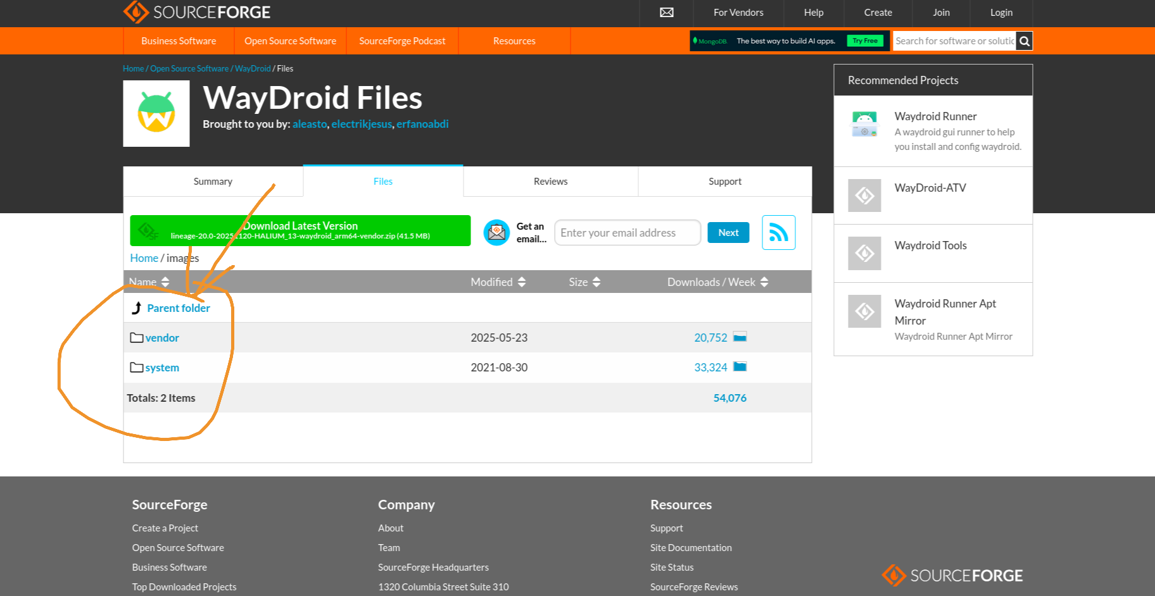The height and width of the screenshot is (596, 1155).
Task: Open the mail envelope icon in top bar
Action: point(666,12)
